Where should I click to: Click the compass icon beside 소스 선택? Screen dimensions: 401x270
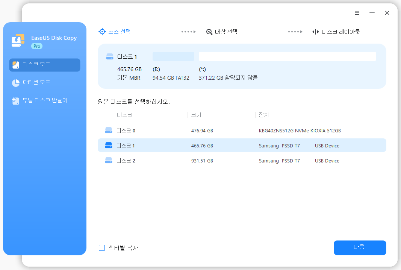click(102, 32)
